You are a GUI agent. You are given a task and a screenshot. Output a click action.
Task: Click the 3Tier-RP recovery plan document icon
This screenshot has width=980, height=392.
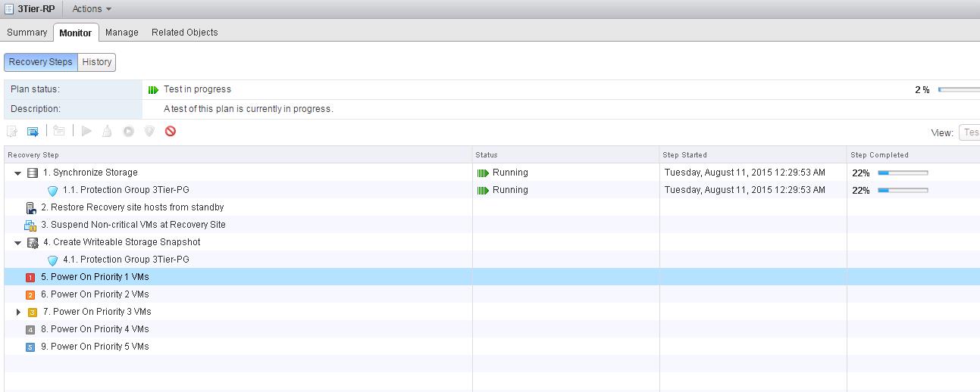point(8,9)
